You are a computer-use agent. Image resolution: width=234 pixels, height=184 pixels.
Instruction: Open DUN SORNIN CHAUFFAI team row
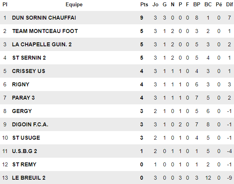pos(117,18)
